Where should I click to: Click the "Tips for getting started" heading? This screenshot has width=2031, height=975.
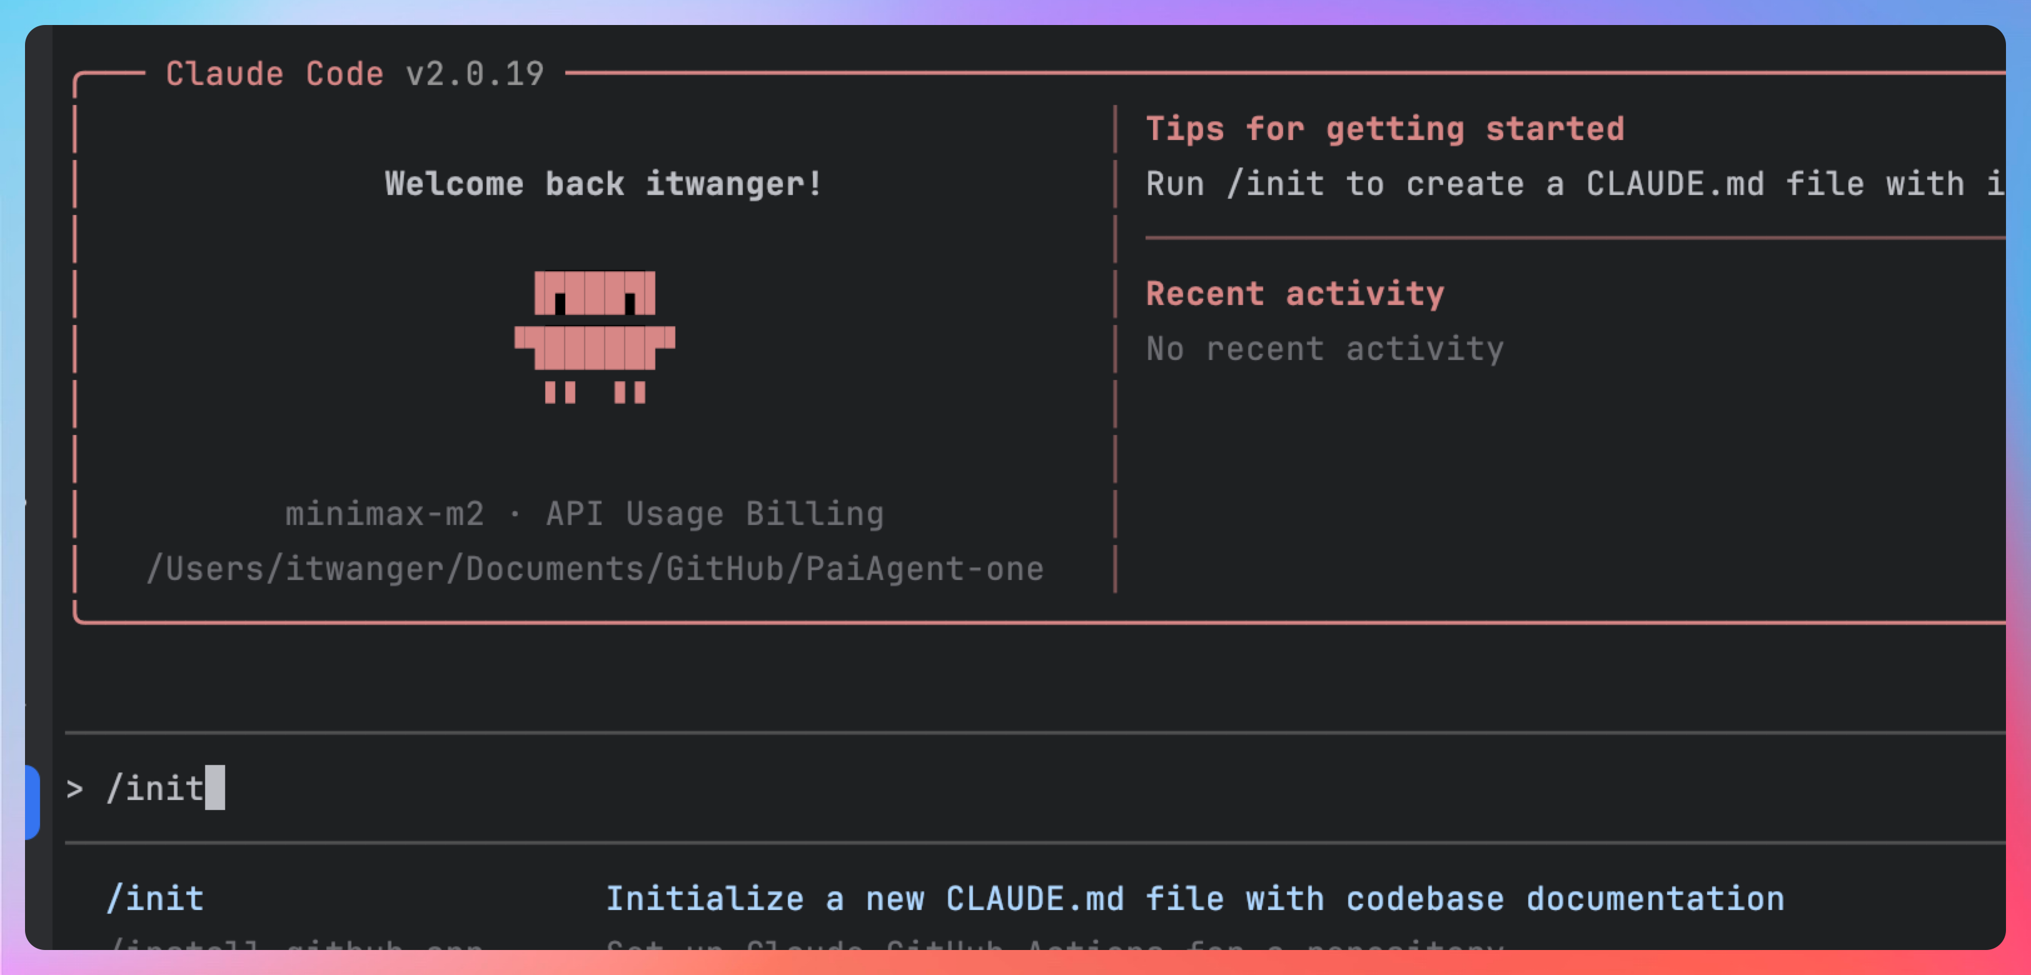click(1384, 129)
